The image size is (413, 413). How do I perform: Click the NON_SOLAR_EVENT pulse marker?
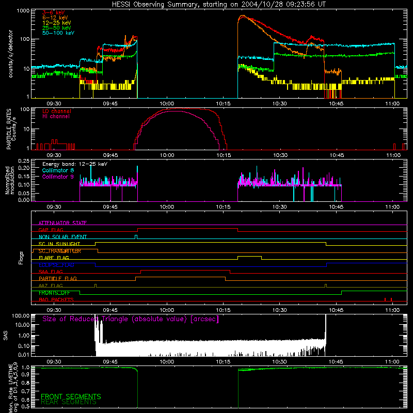point(136,236)
